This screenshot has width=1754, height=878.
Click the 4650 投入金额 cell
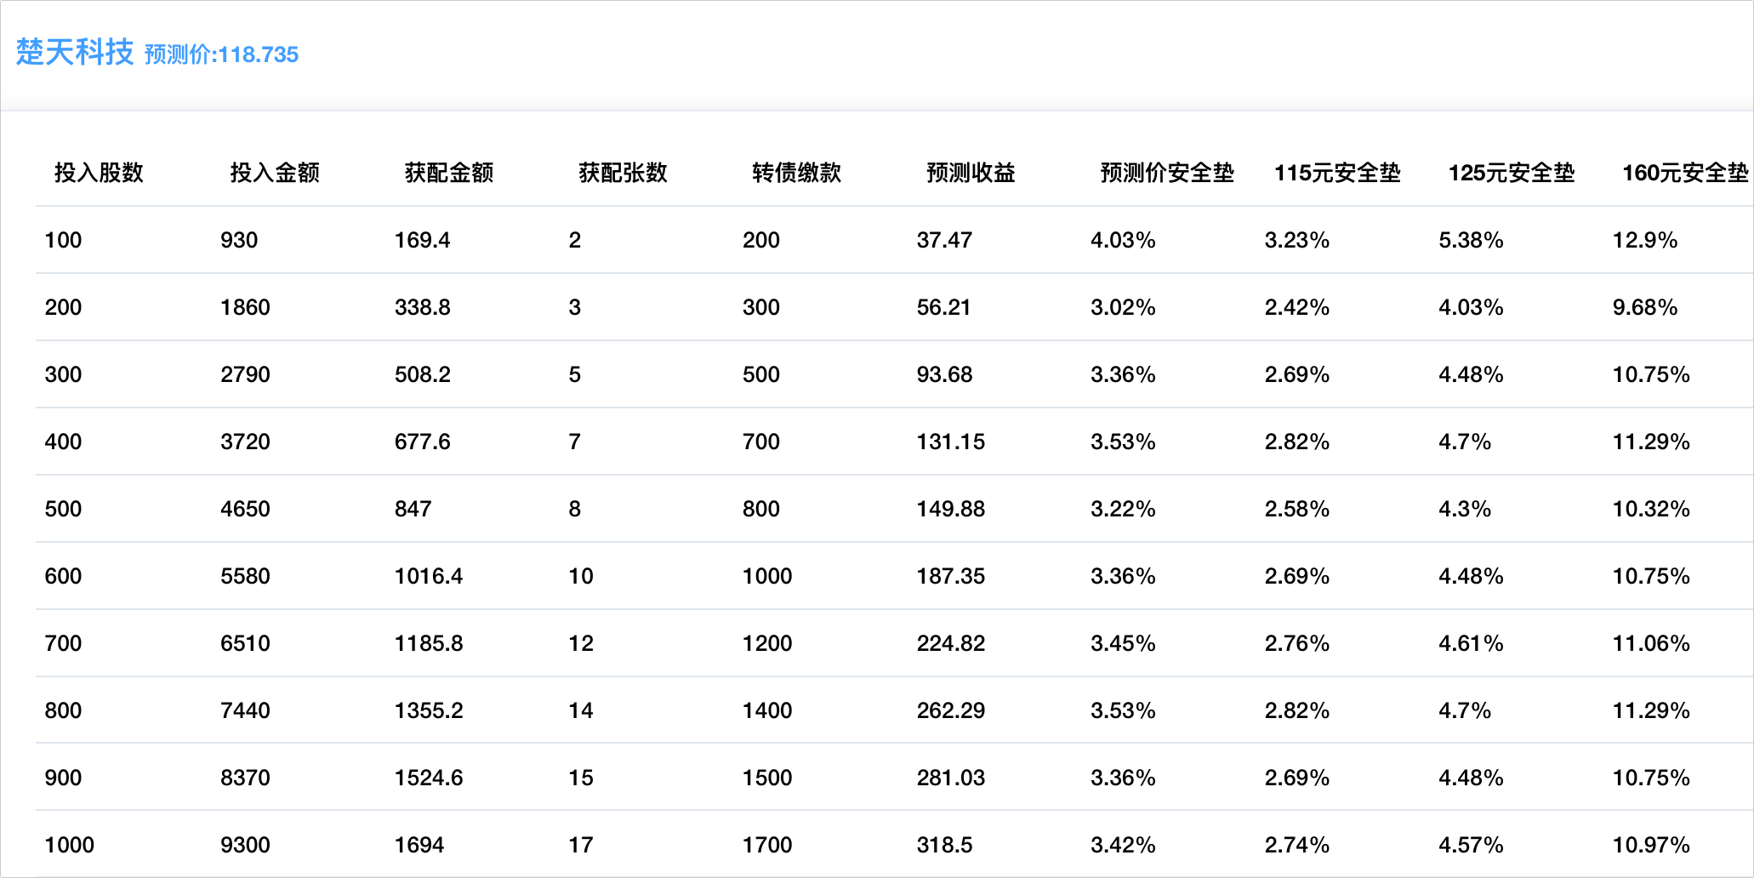(x=245, y=509)
